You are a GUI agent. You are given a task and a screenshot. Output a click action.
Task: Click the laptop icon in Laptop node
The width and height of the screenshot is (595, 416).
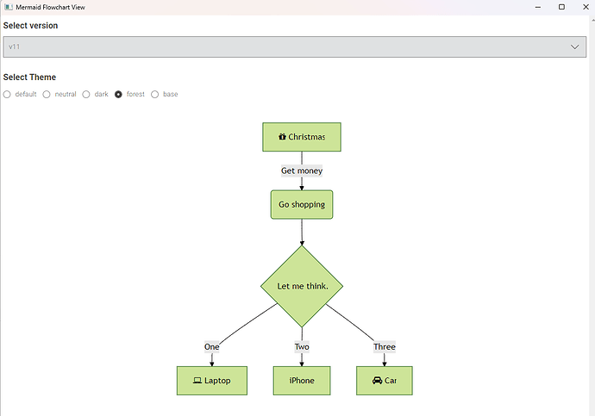click(x=197, y=381)
